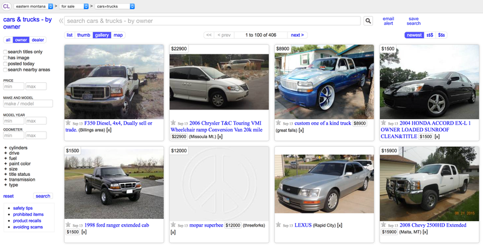Select the dealer seller filter
The width and height of the screenshot is (483, 246).
38,40
